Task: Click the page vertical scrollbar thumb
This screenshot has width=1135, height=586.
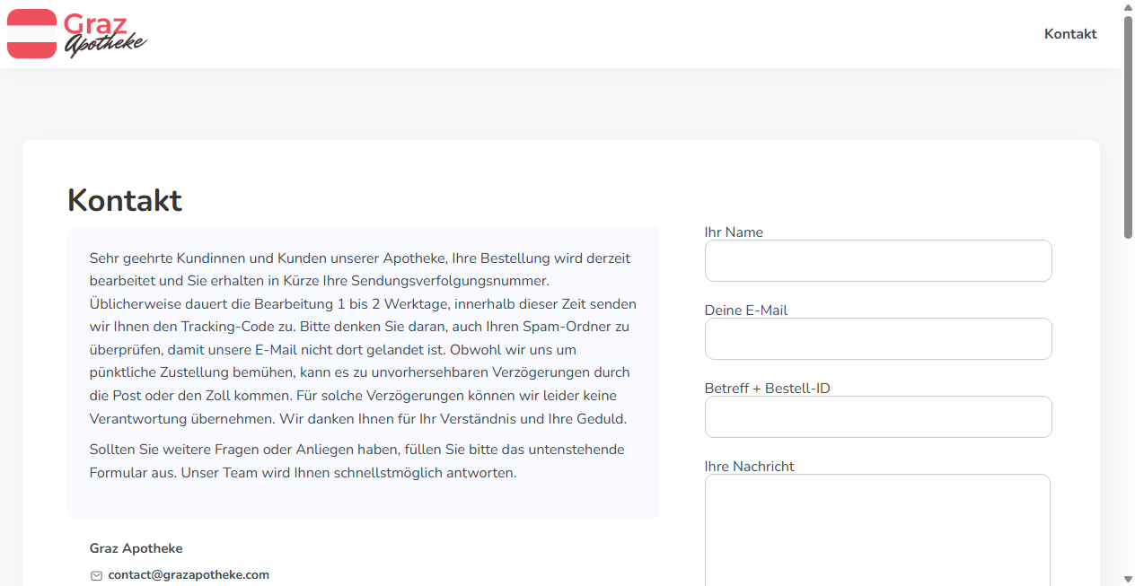Action: 1128,126
